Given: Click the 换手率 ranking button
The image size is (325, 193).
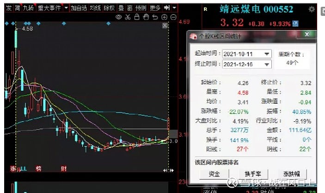Looking at the screenshot, I should point(253,174).
